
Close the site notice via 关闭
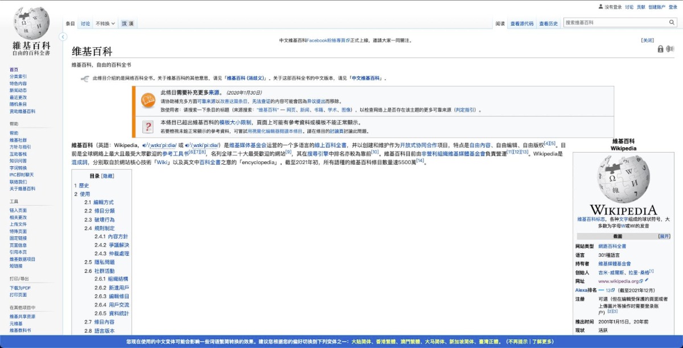coord(648,40)
